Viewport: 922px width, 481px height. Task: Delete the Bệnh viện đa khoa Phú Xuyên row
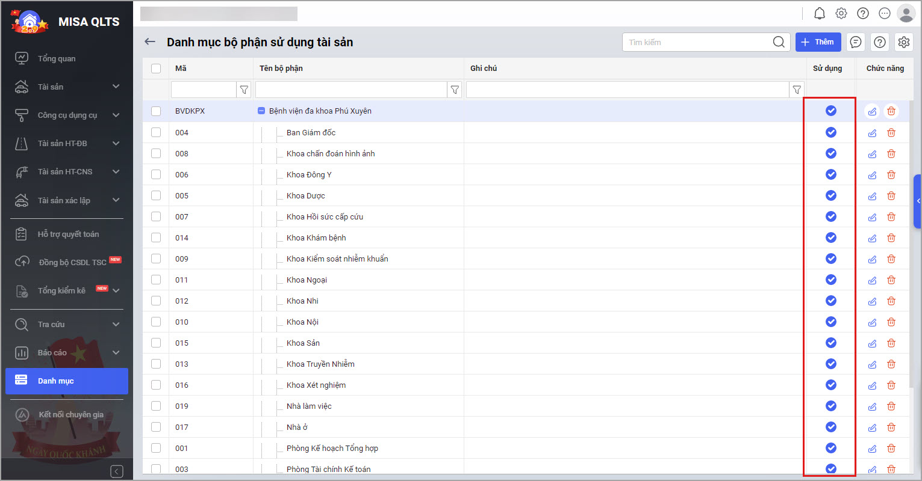[x=891, y=111]
